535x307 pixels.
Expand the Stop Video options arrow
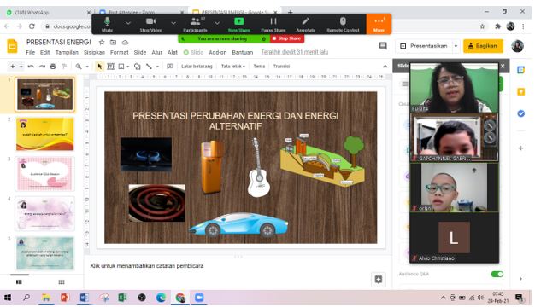[173, 23]
